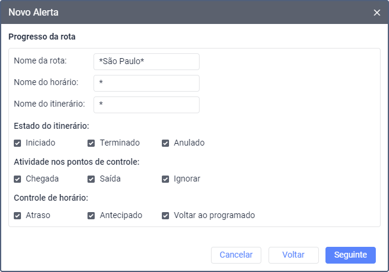
Task: Uncheck the Antecipado checkbox
Action: pyautogui.click(x=91, y=216)
